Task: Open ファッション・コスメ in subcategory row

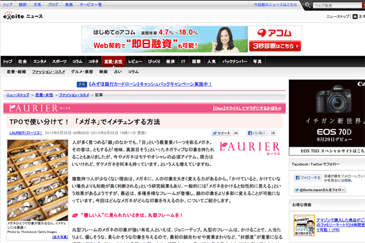Action: 49,72
